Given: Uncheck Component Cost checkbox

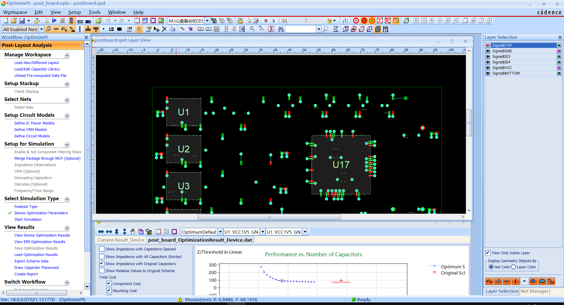Looking at the screenshot, I should (x=109, y=284).
